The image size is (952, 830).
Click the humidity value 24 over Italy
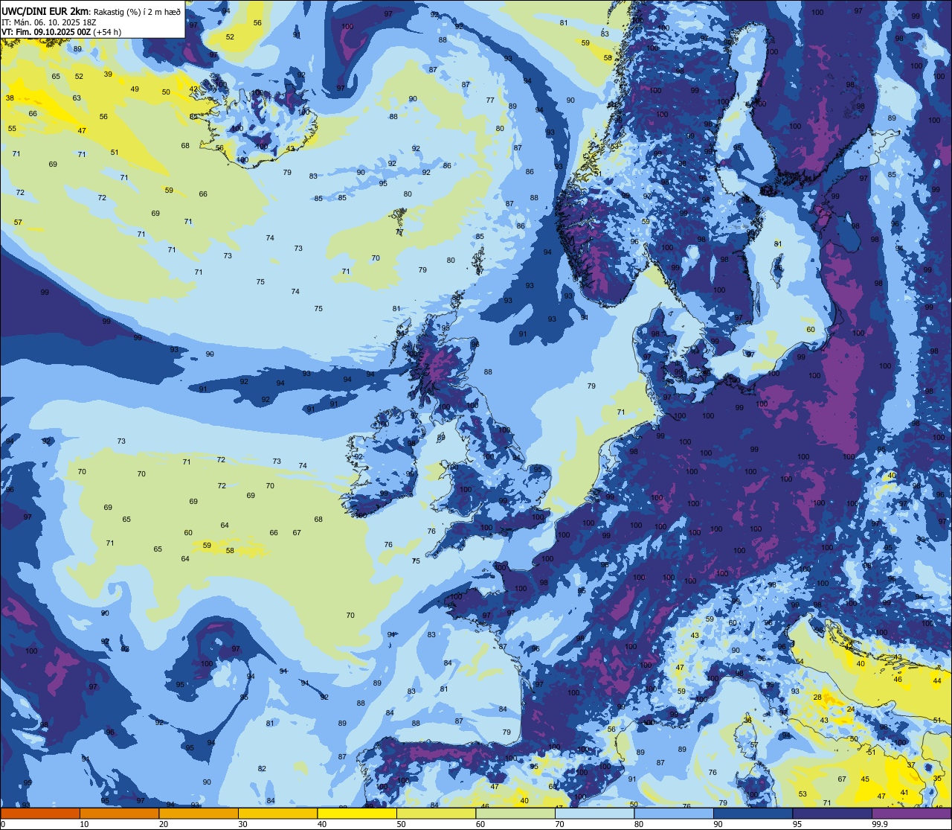coord(851,709)
